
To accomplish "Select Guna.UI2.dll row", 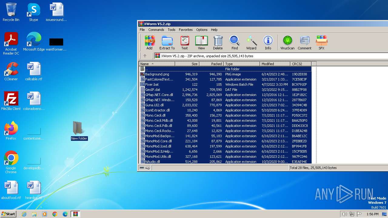I will point(225,105).
